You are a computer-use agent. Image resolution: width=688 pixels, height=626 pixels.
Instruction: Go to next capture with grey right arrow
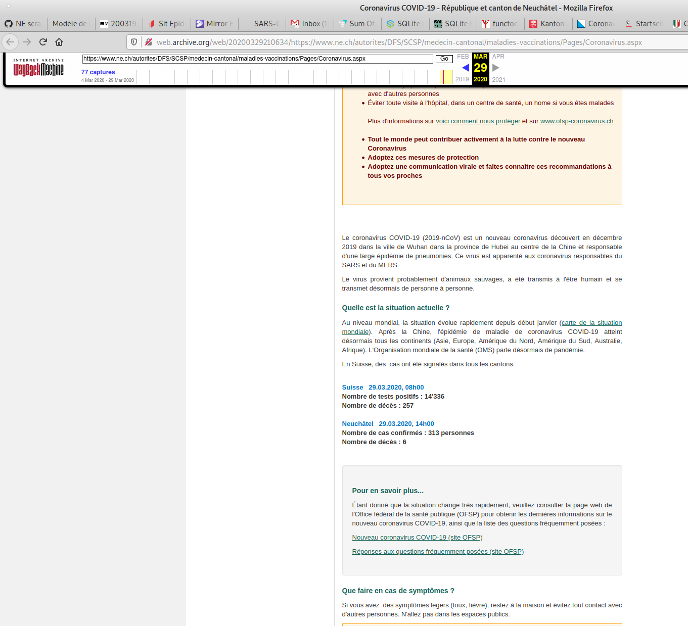(x=496, y=68)
